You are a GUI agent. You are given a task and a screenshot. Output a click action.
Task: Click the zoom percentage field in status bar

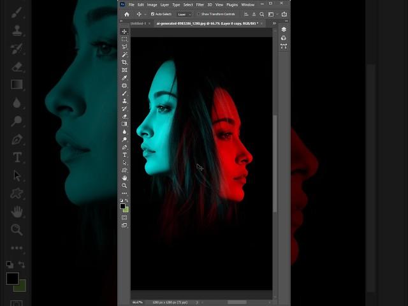coord(138,302)
